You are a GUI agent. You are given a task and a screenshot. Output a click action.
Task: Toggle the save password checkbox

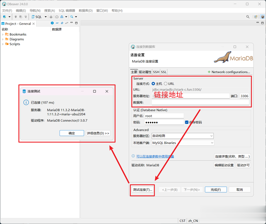187,122
